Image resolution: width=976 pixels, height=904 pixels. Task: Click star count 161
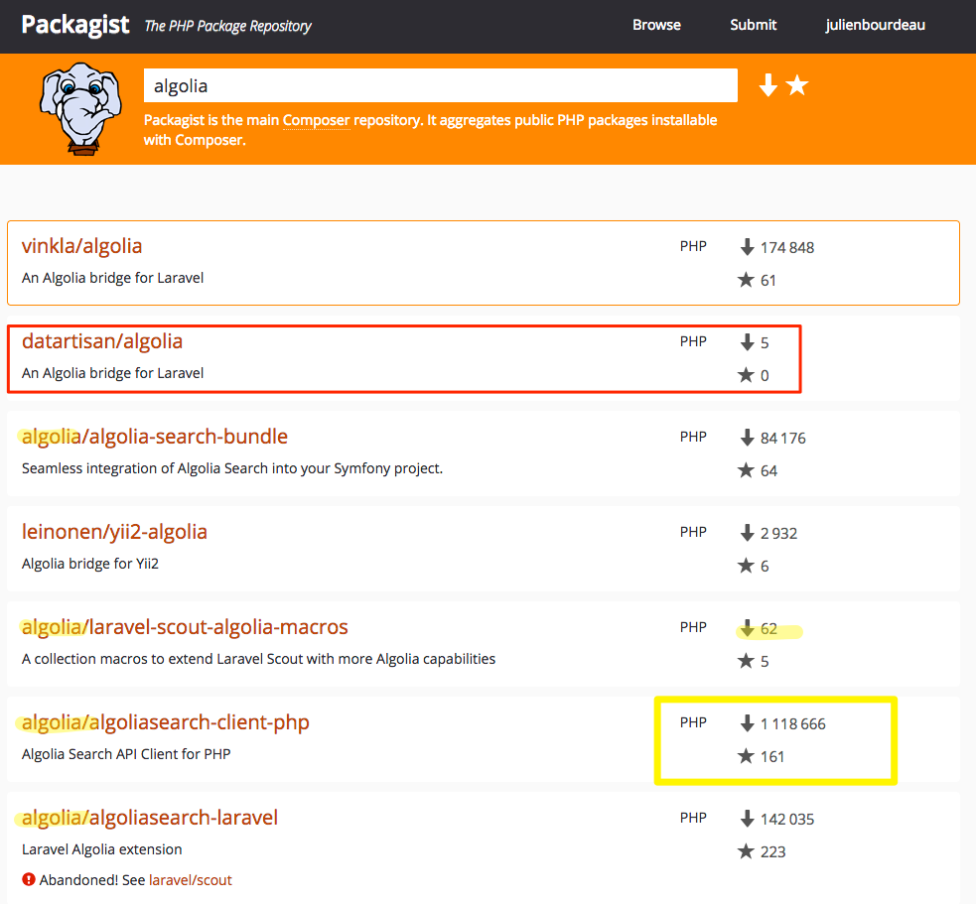[x=772, y=756]
